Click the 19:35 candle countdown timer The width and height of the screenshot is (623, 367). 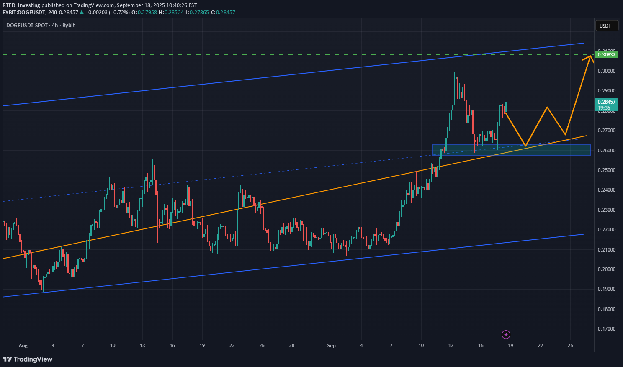click(x=603, y=108)
